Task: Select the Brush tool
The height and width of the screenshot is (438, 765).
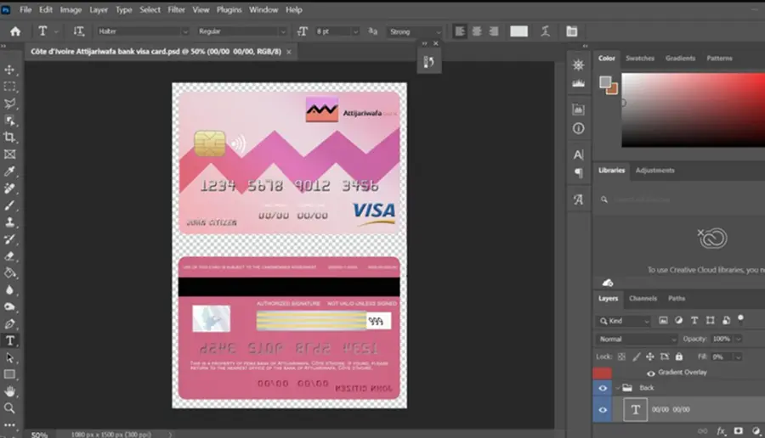Action: tap(9, 205)
